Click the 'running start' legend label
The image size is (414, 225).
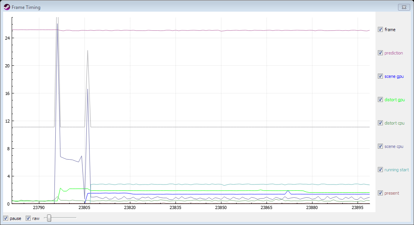396,170
